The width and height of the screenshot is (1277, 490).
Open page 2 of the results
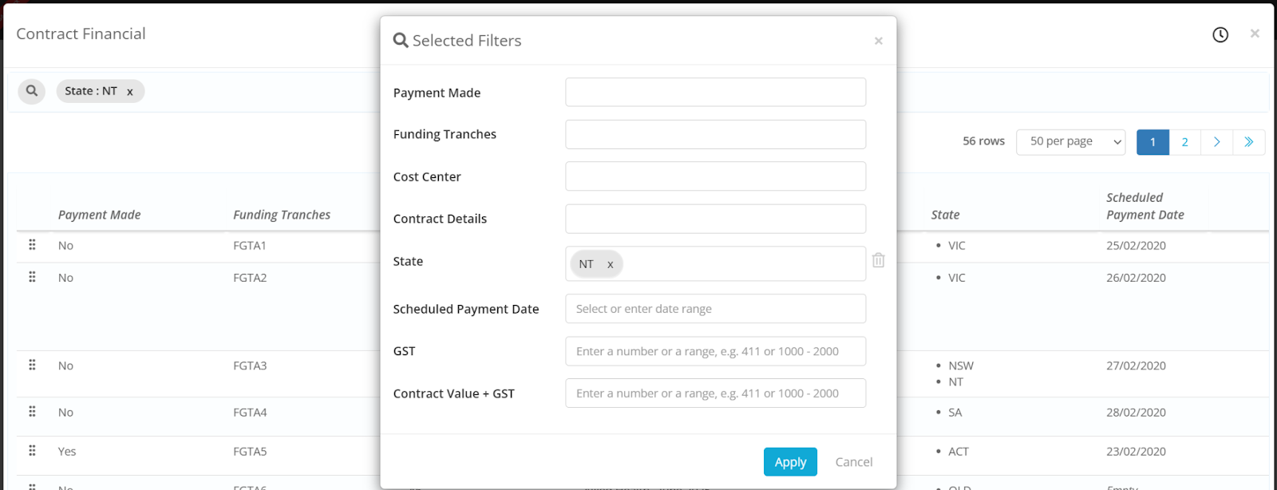1184,141
